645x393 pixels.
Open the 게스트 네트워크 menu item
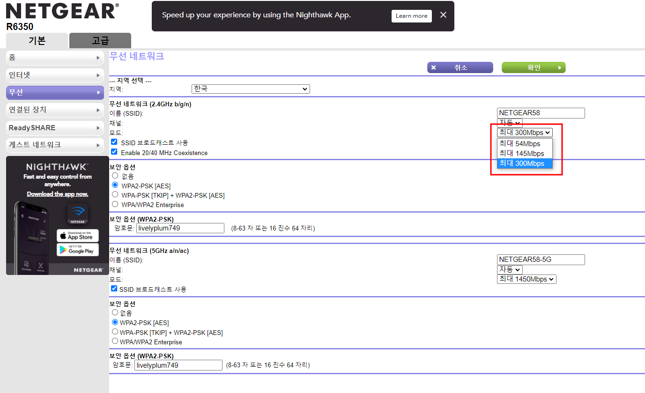55,145
